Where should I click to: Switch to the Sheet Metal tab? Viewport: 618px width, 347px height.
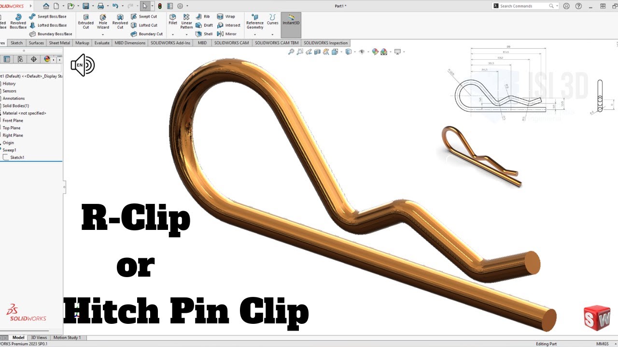[60, 43]
